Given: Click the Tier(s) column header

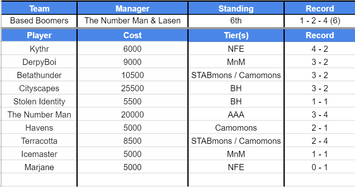Looking at the screenshot, I should [x=236, y=35].
